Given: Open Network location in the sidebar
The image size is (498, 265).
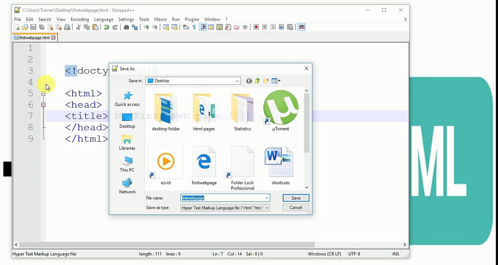Looking at the screenshot, I should [127, 186].
